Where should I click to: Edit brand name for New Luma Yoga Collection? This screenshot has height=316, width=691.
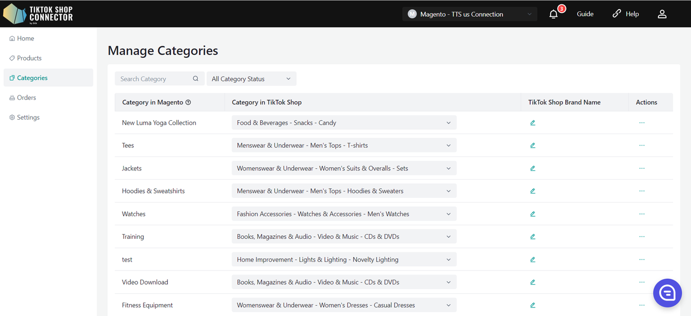(533, 123)
